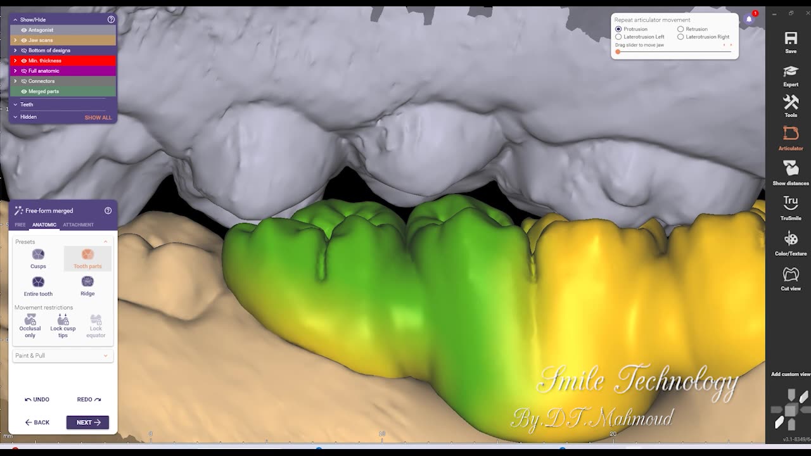Viewport: 811px width, 456px height.
Task: Switch to the FREE tab
Action: pyautogui.click(x=20, y=225)
